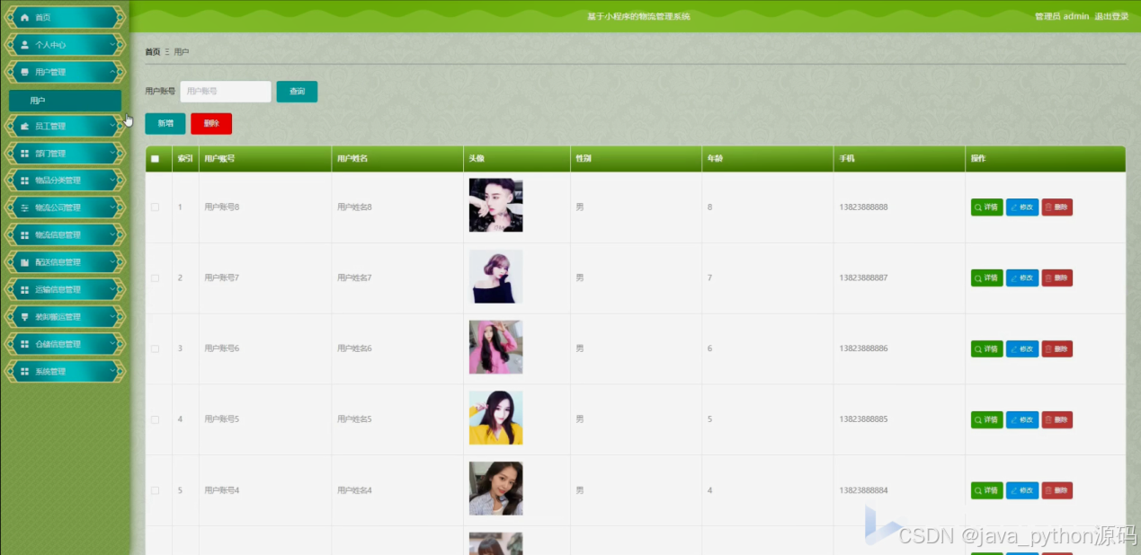1141x555 pixels.
Task: Click phone number 13823888885
Action: [x=863, y=419]
